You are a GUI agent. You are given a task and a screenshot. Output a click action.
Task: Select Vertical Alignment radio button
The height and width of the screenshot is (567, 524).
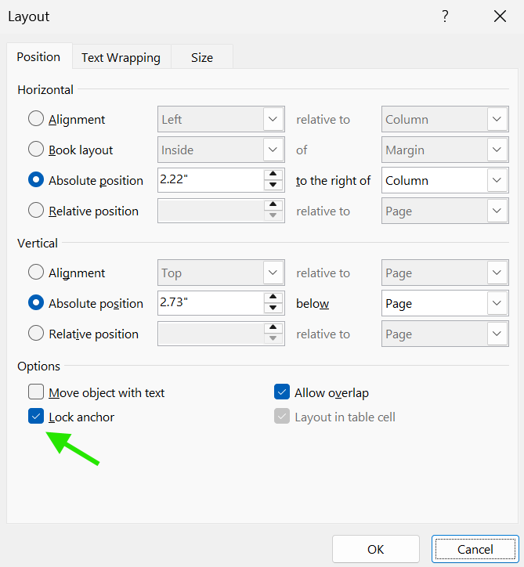tap(36, 272)
